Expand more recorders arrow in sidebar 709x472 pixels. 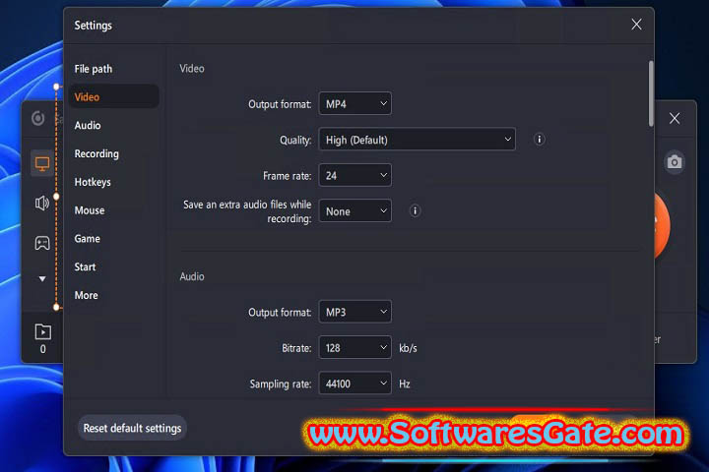42,278
